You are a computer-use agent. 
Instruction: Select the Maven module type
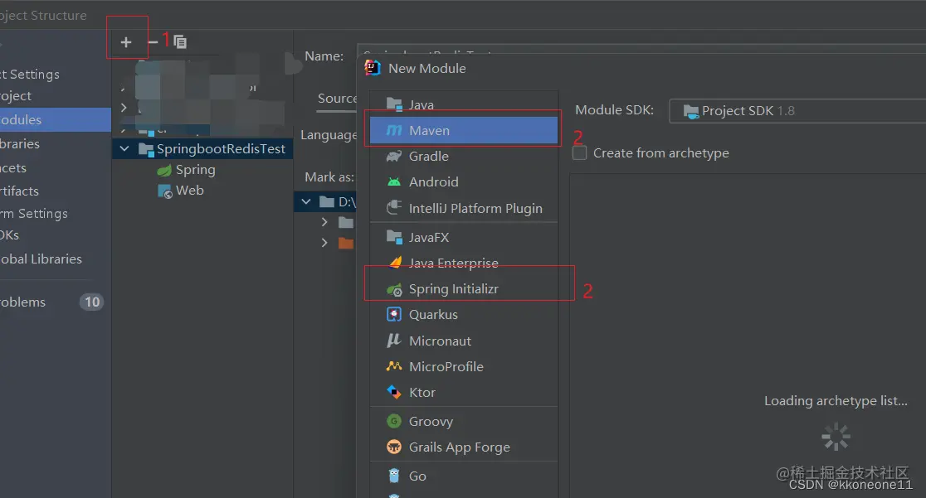[x=464, y=130]
